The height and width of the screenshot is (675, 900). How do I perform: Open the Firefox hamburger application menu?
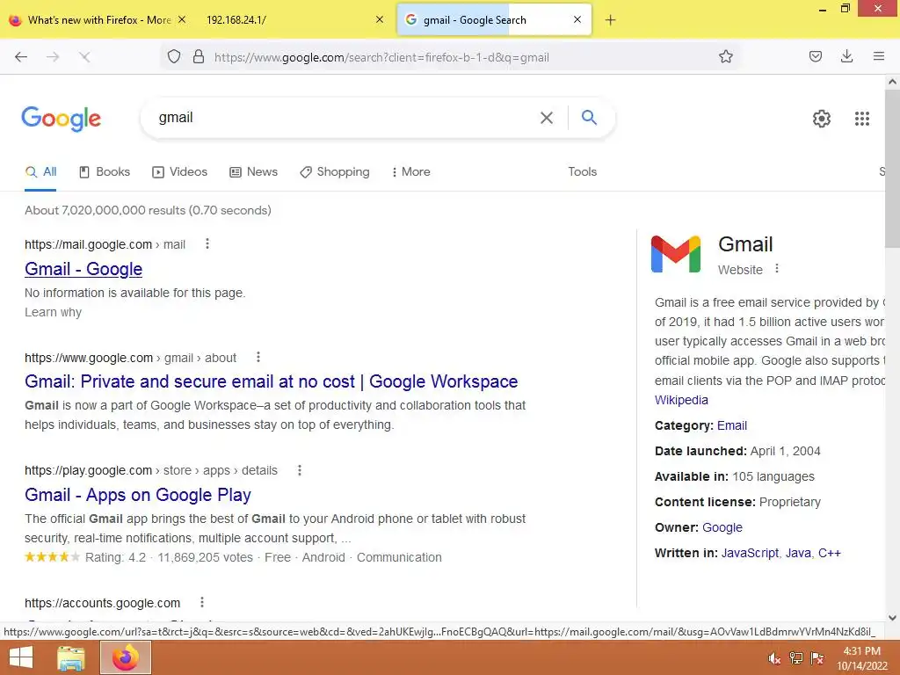point(878,56)
